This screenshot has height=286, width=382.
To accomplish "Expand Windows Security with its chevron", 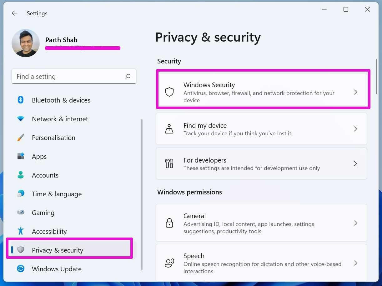I will click(x=355, y=92).
